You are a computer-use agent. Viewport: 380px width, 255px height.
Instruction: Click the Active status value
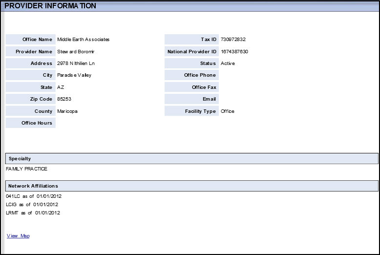[x=228, y=64]
